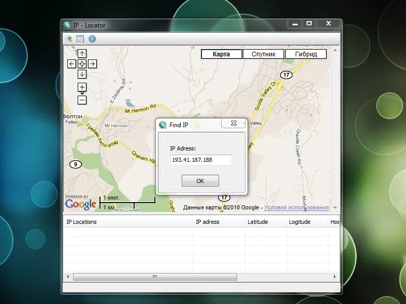Click the map's scroll down arrow

335,208
